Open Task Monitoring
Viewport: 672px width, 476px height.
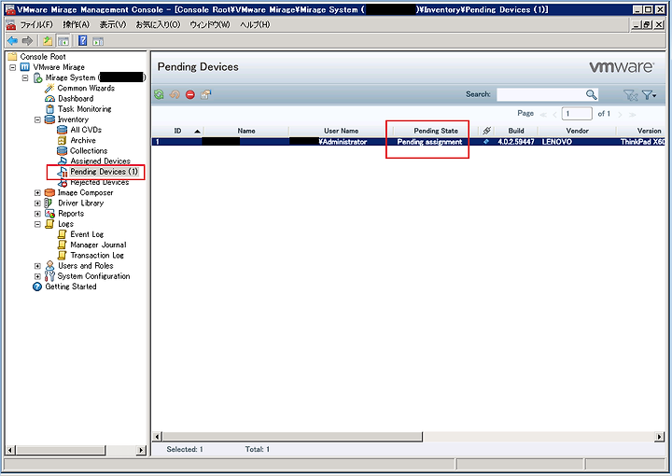click(x=84, y=109)
